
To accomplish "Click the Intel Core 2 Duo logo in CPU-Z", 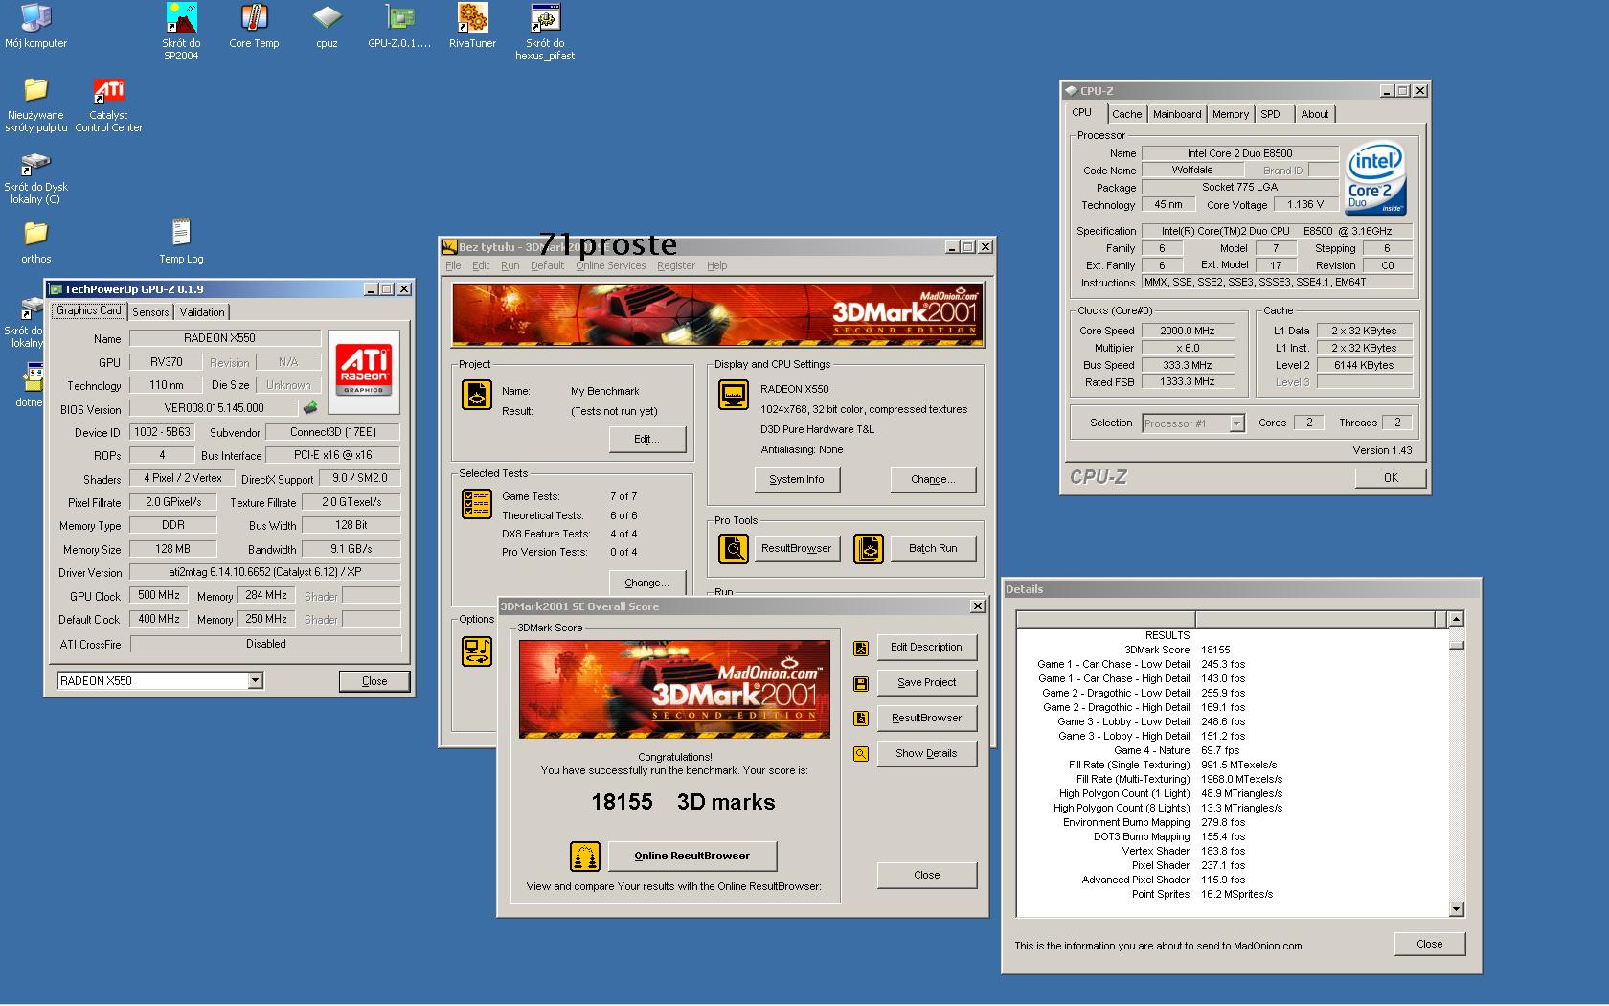I will click(1376, 179).
